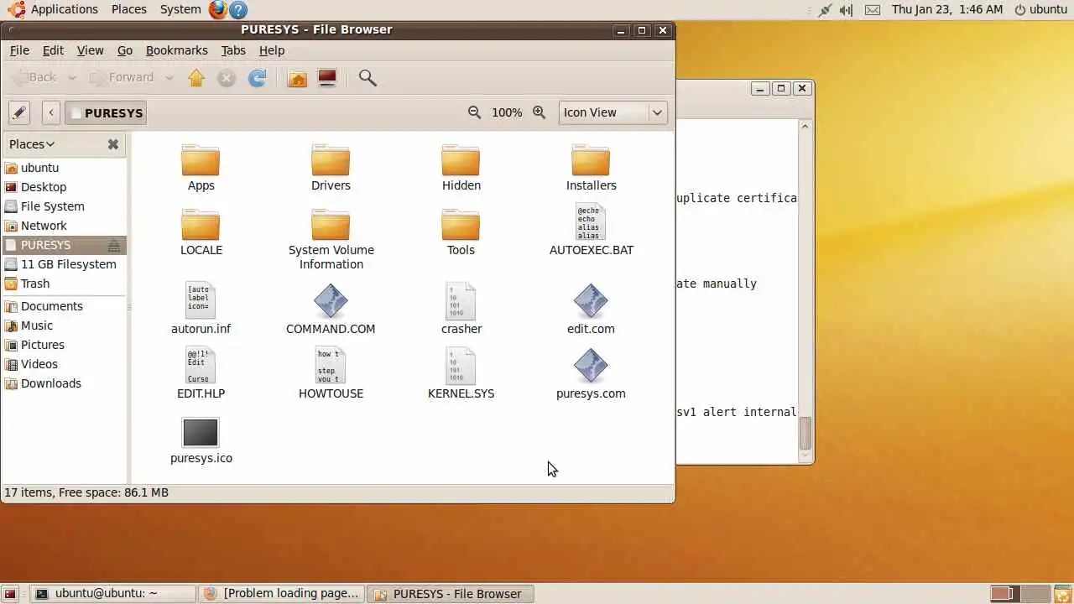Select the HOWTOUSE text file
Screen dimensions: 1074x604
pyautogui.click(x=331, y=373)
